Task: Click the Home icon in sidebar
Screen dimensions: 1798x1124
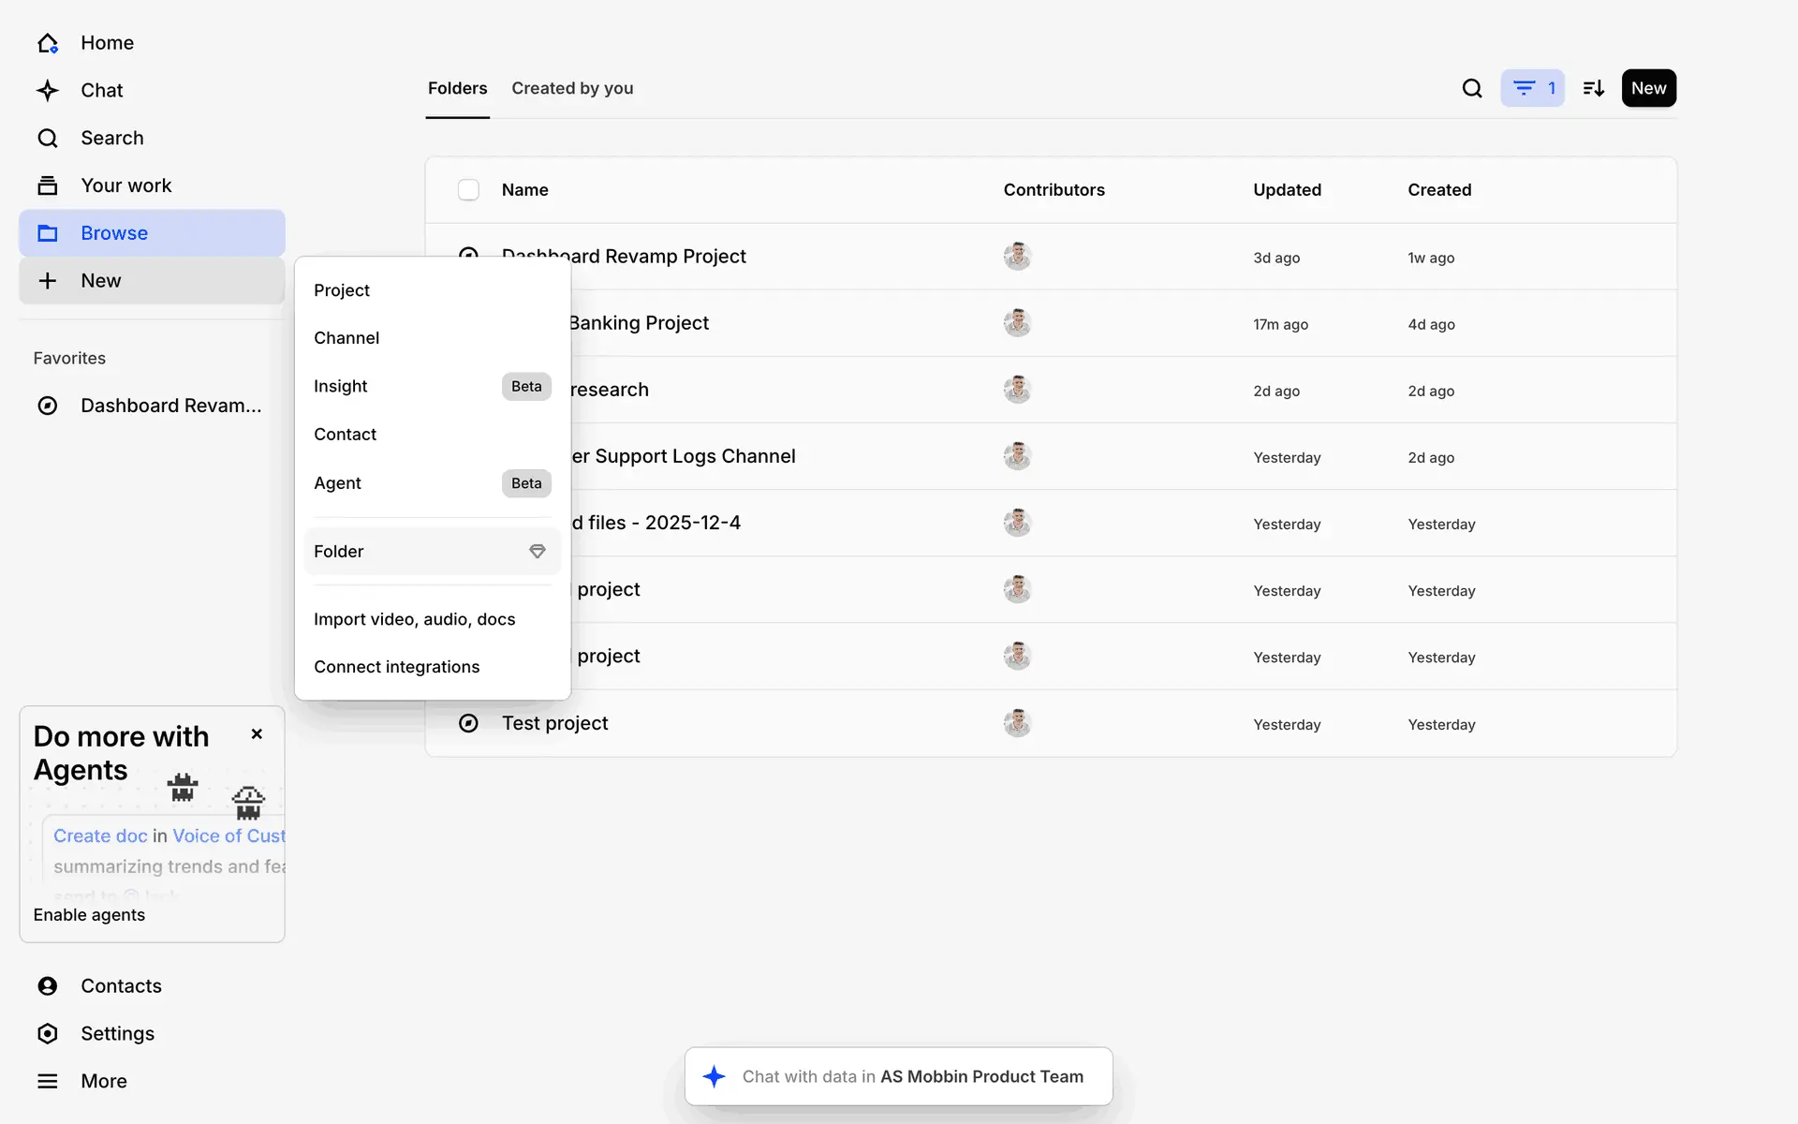Action: [48, 43]
